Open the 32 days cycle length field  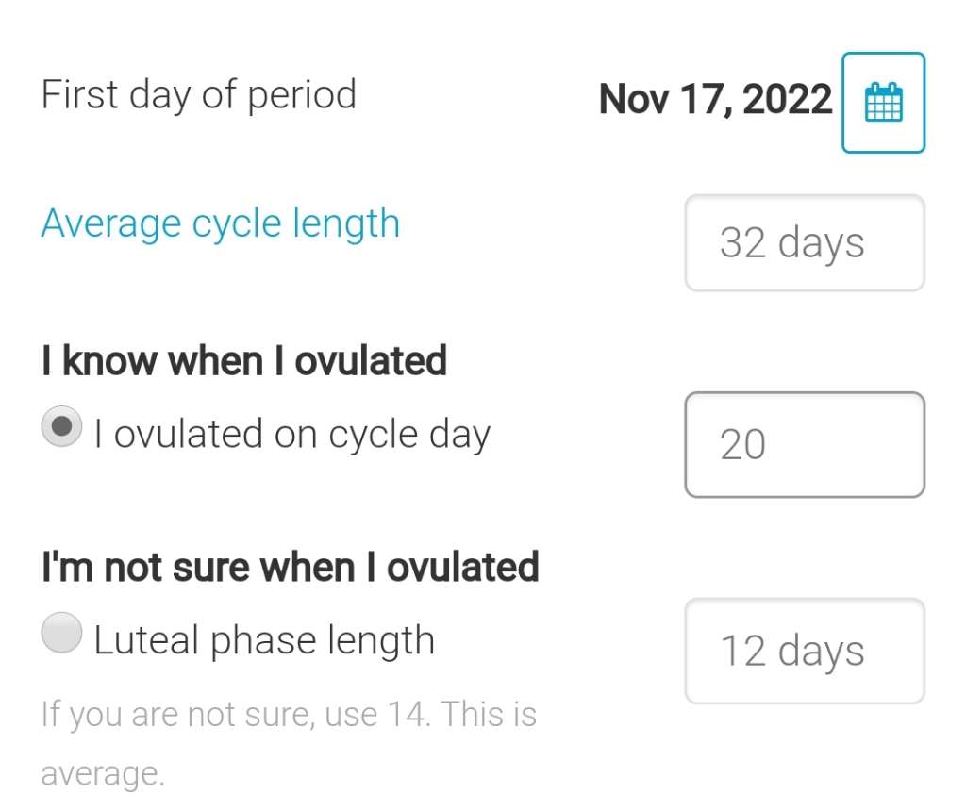[804, 242]
